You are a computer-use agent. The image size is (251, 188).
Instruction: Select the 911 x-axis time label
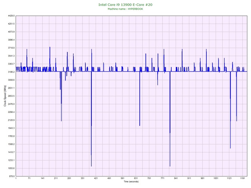click(x=189, y=178)
